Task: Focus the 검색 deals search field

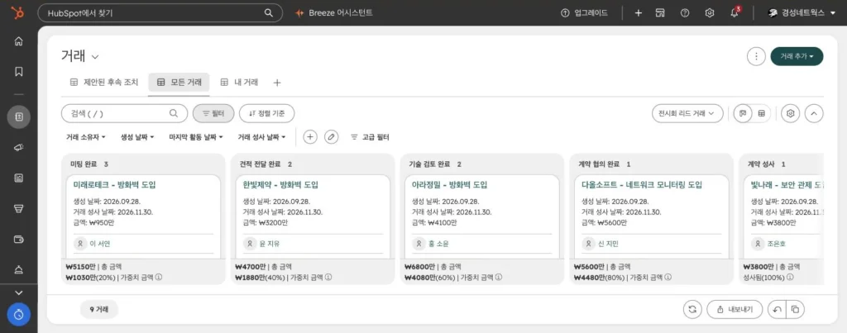Action: coord(124,113)
